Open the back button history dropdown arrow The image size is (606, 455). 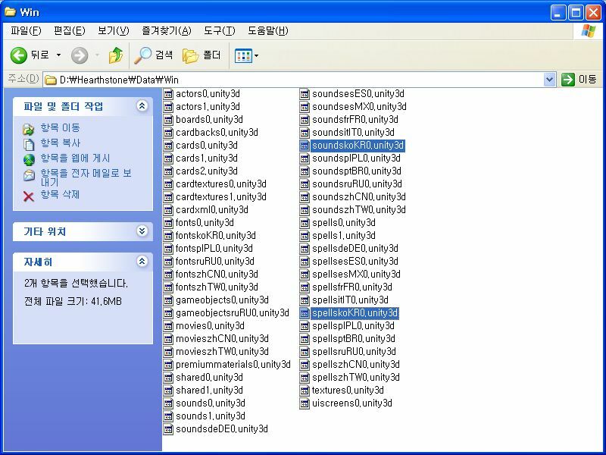(x=59, y=55)
